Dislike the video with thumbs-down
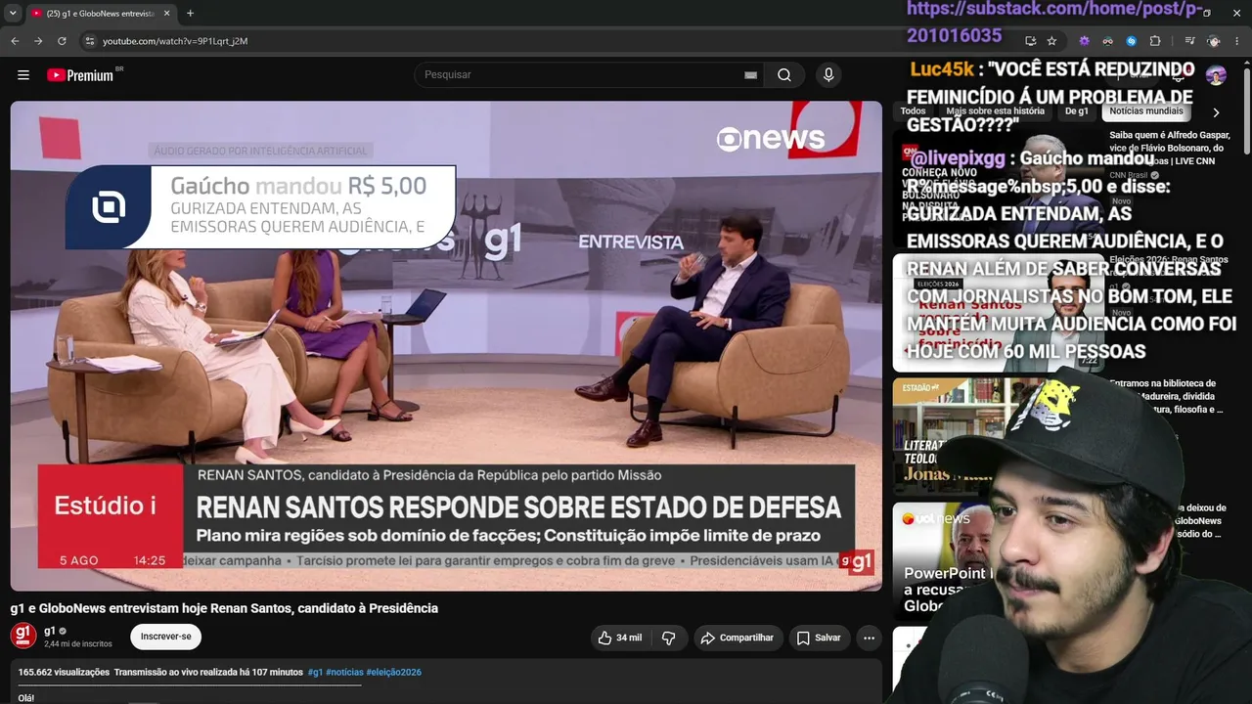 tap(669, 638)
